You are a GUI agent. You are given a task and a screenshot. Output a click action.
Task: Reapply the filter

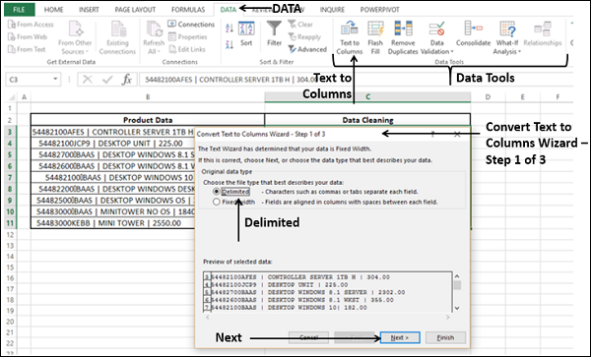click(304, 36)
